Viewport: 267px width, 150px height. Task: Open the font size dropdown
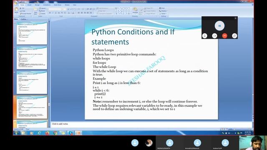click(64, 9)
